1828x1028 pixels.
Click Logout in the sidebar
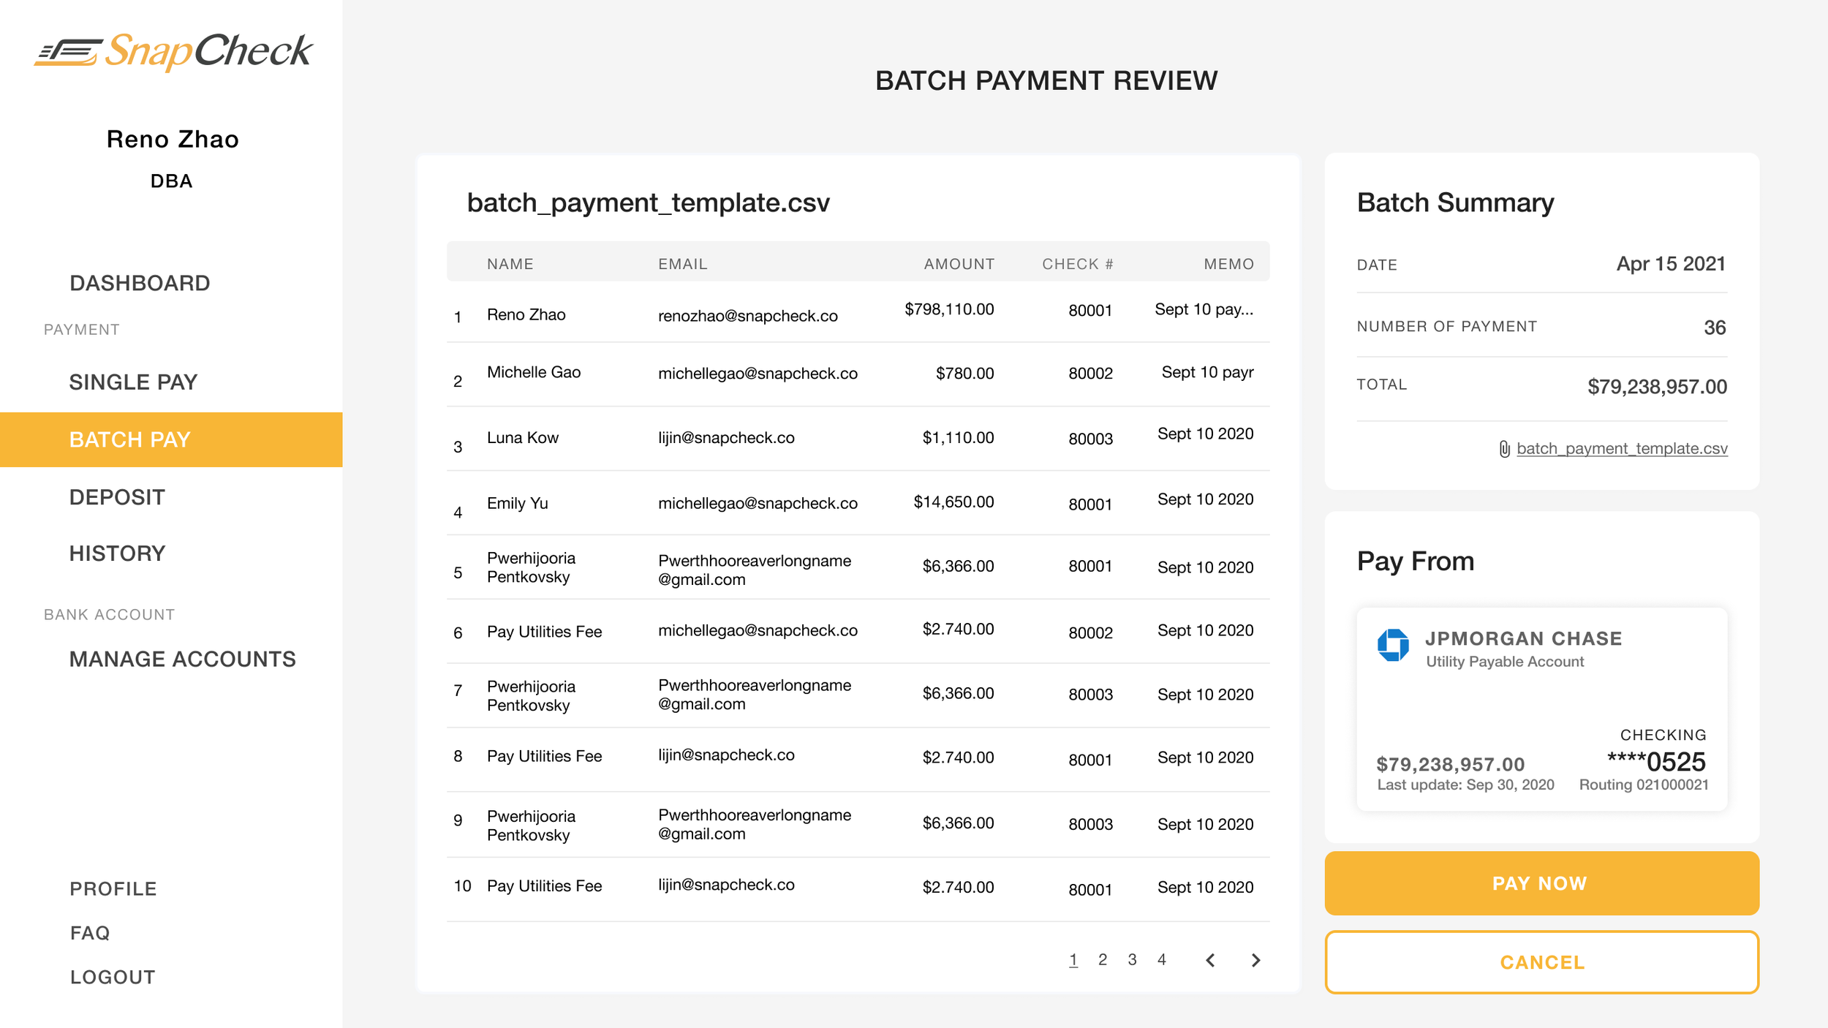(x=113, y=977)
